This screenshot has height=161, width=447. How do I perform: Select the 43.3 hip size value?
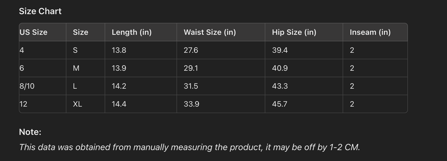coord(280,86)
